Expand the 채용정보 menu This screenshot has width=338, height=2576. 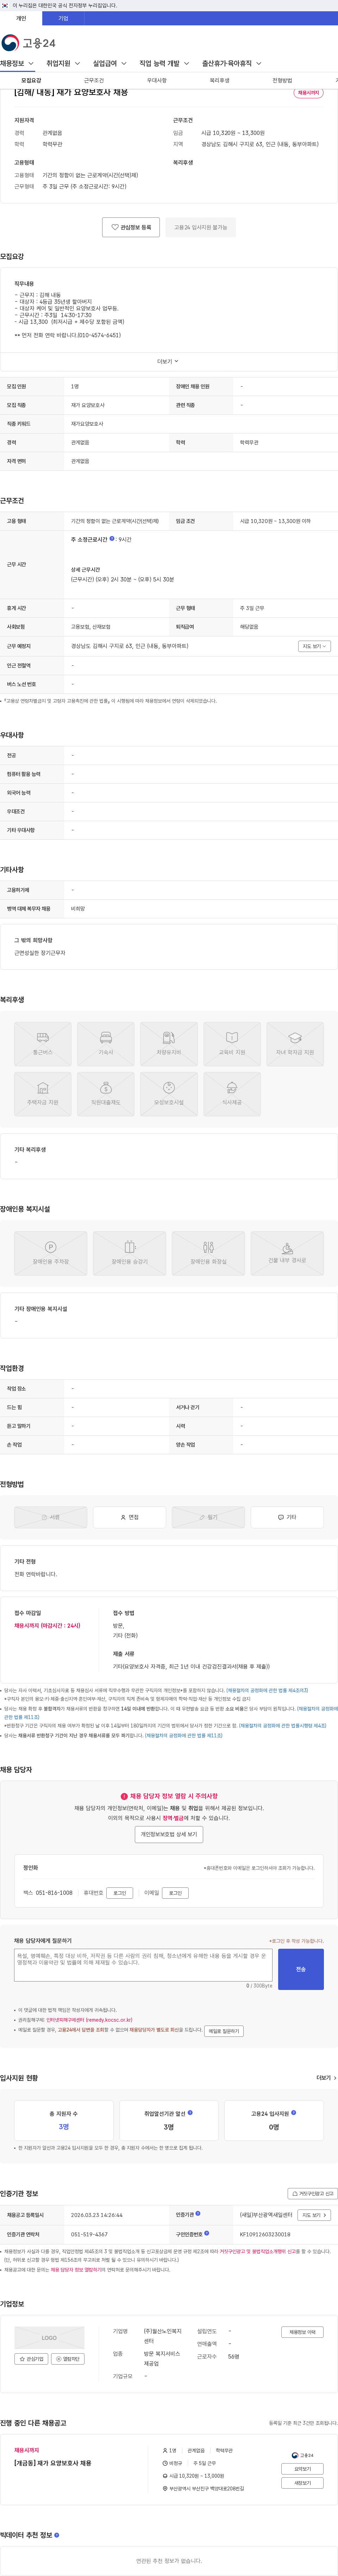[x=17, y=63]
